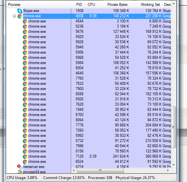
Task: Click the Chrome icon in row PID 7260
Action: 25,131
